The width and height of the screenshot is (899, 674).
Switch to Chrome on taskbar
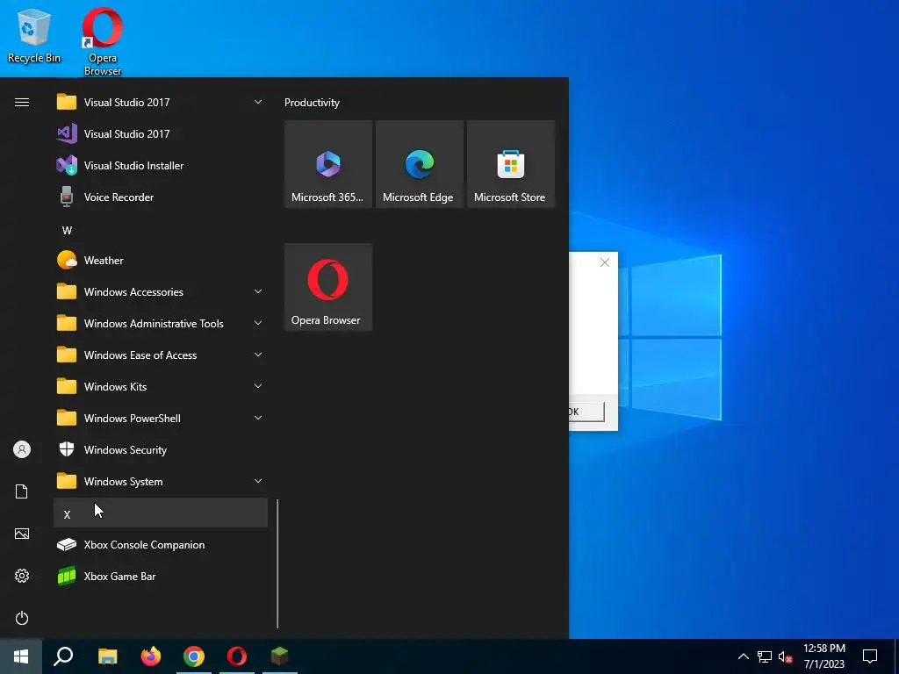[x=194, y=656]
